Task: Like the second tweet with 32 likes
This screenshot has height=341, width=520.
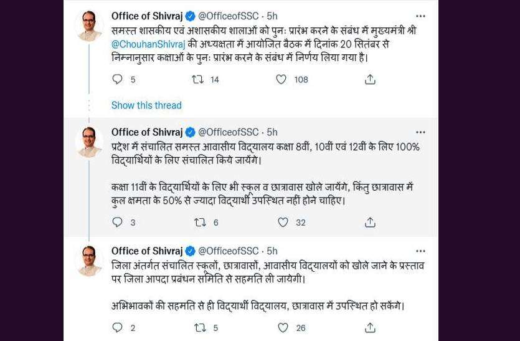Action: click(x=283, y=222)
